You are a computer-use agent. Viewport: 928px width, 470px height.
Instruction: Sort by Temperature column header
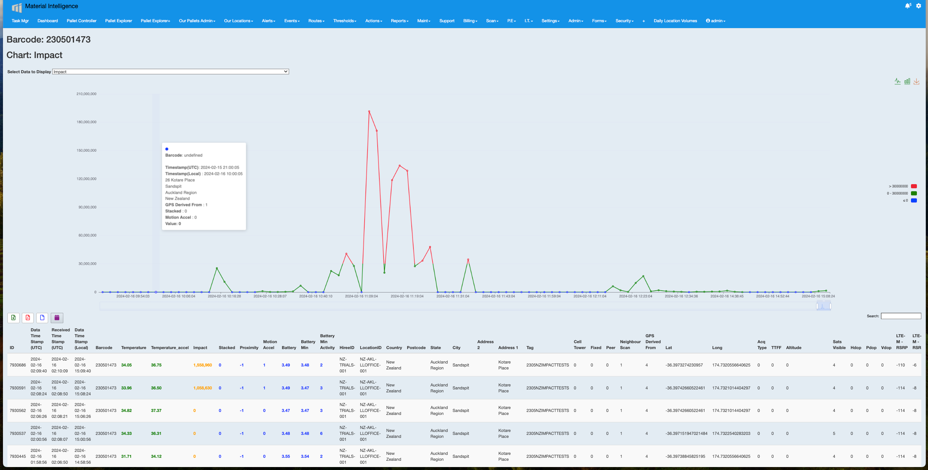134,348
